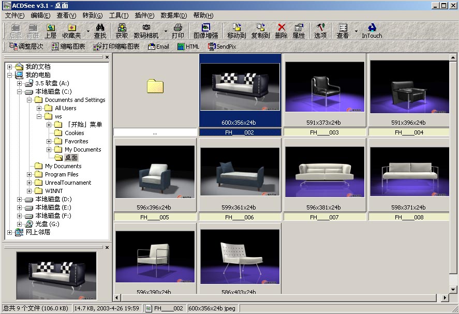Open the 工具(T) menu
This screenshot has height=314, width=459.
[x=119, y=16]
